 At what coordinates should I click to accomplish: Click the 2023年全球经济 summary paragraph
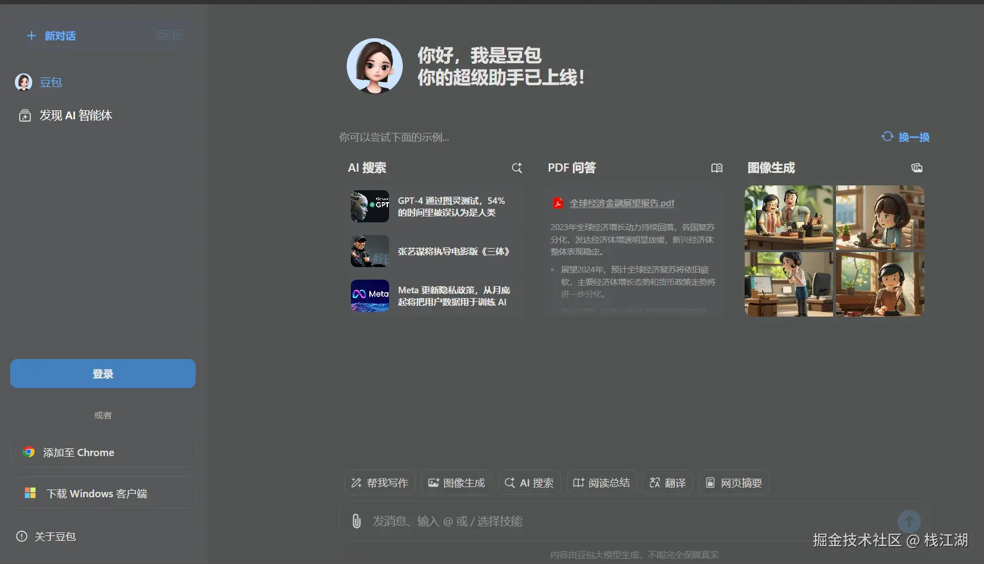[633, 240]
